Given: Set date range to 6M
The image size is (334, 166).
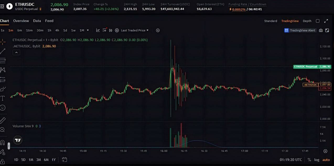Looking at the screenshot, I should tap(46, 160).
